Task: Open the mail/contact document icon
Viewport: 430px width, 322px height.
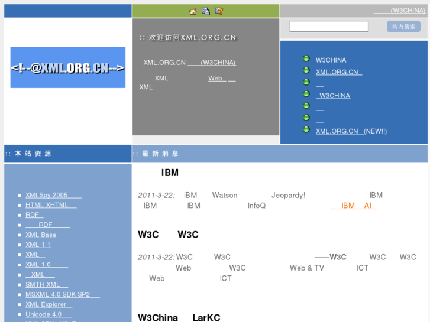Action: coord(206,11)
